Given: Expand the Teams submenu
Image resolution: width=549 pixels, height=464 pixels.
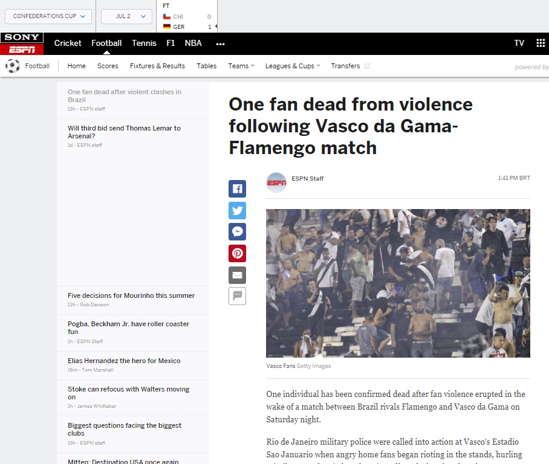Looking at the screenshot, I should coord(241,66).
